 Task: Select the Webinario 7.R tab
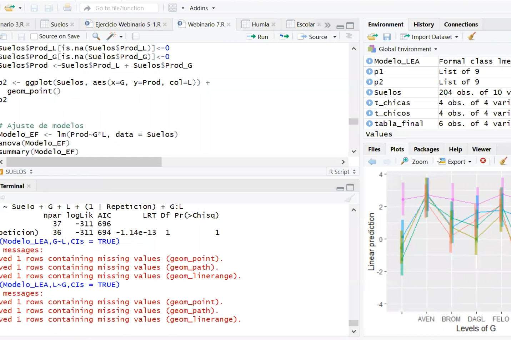pyautogui.click(x=206, y=24)
